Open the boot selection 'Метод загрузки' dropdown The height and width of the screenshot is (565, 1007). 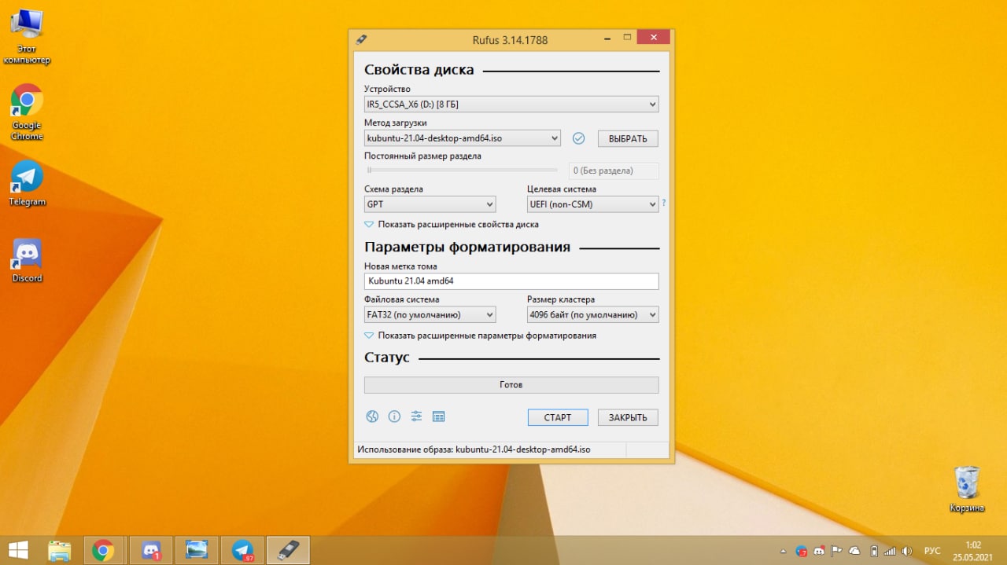463,138
